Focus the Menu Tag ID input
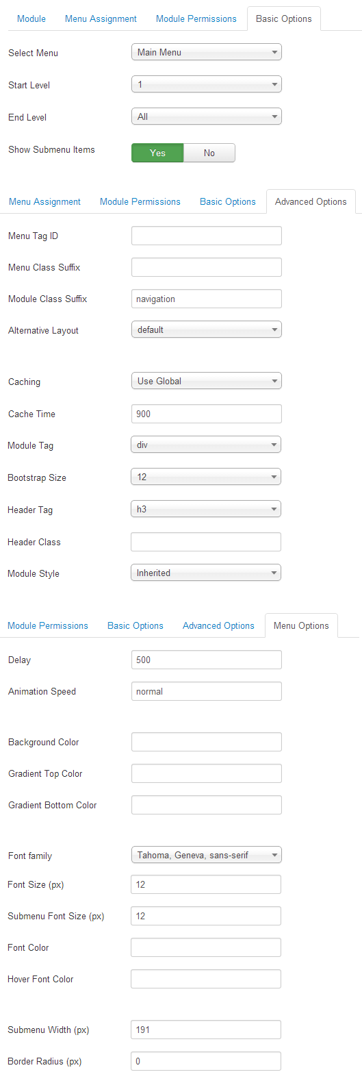 tap(207, 236)
